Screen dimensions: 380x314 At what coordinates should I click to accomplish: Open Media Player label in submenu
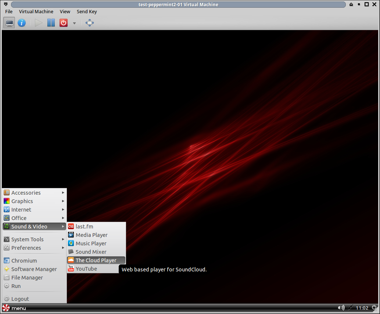click(92, 235)
